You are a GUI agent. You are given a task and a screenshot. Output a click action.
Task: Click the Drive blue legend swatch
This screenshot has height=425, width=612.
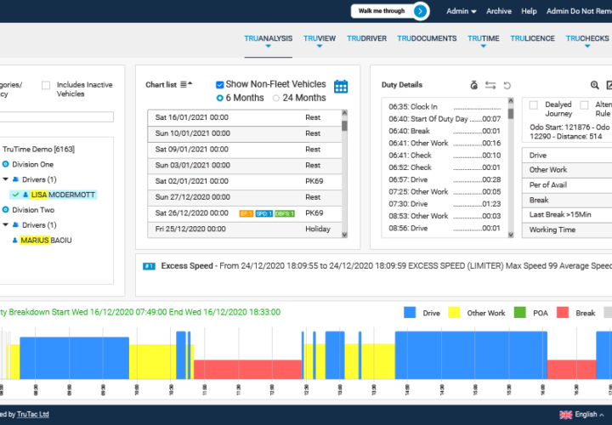pyautogui.click(x=410, y=313)
